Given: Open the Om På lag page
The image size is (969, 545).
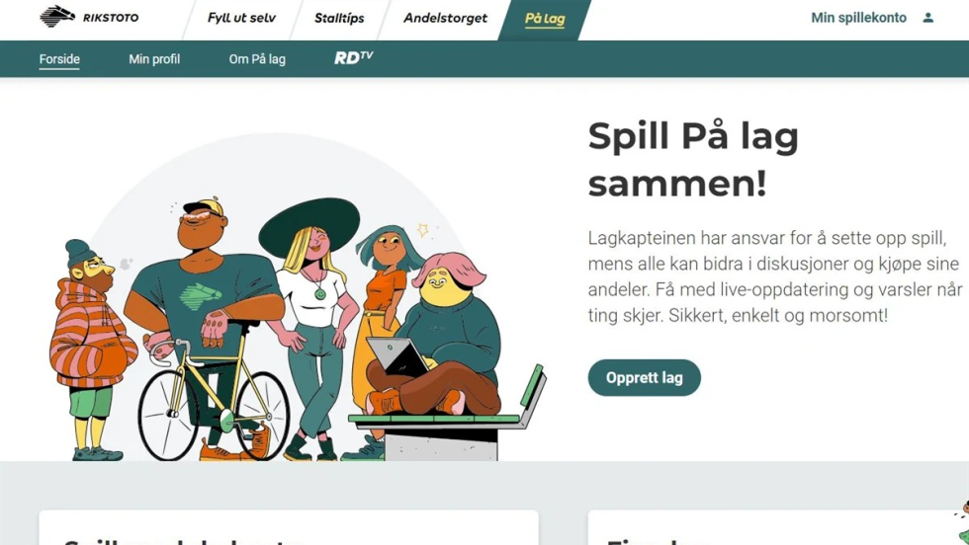Looking at the screenshot, I should point(257,59).
